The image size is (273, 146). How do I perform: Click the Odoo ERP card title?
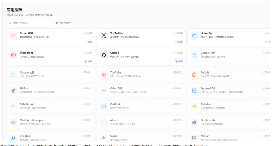[116, 88]
